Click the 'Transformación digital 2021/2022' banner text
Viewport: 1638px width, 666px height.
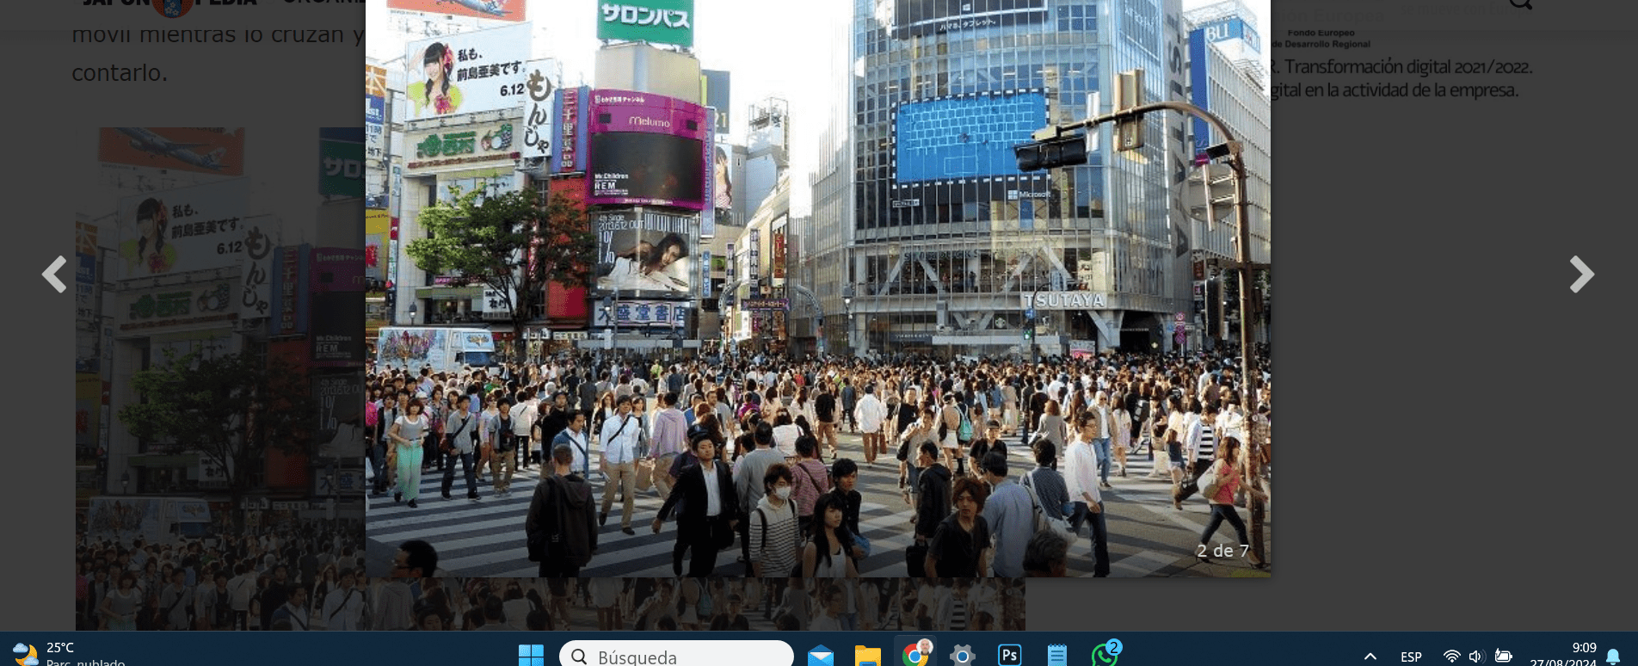click(x=1408, y=66)
